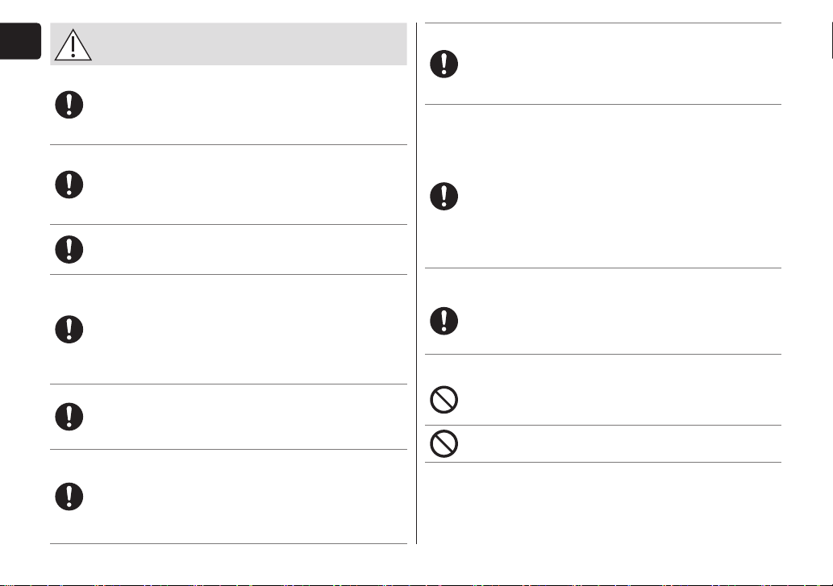Click the second exclamation icon in right column
The width and height of the screenshot is (833, 586).
pyautogui.click(x=444, y=197)
